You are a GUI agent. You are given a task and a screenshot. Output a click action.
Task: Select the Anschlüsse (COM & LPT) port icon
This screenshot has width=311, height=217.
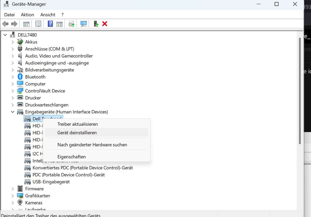click(x=20, y=49)
